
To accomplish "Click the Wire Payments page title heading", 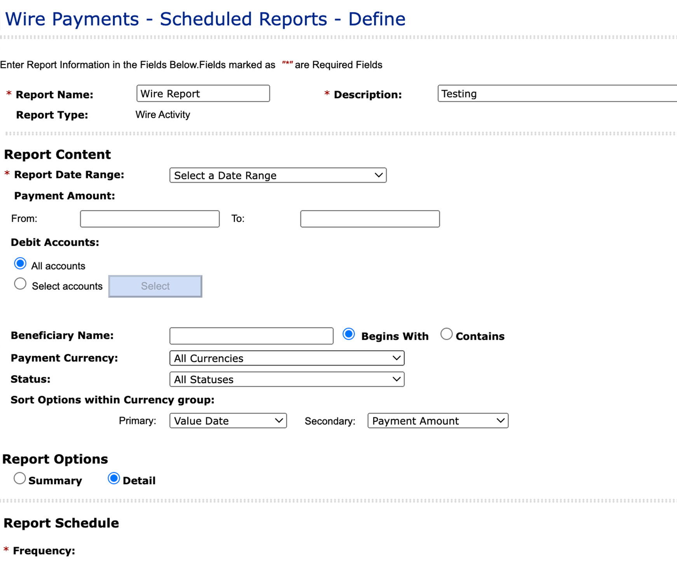I will pyautogui.click(x=205, y=19).
